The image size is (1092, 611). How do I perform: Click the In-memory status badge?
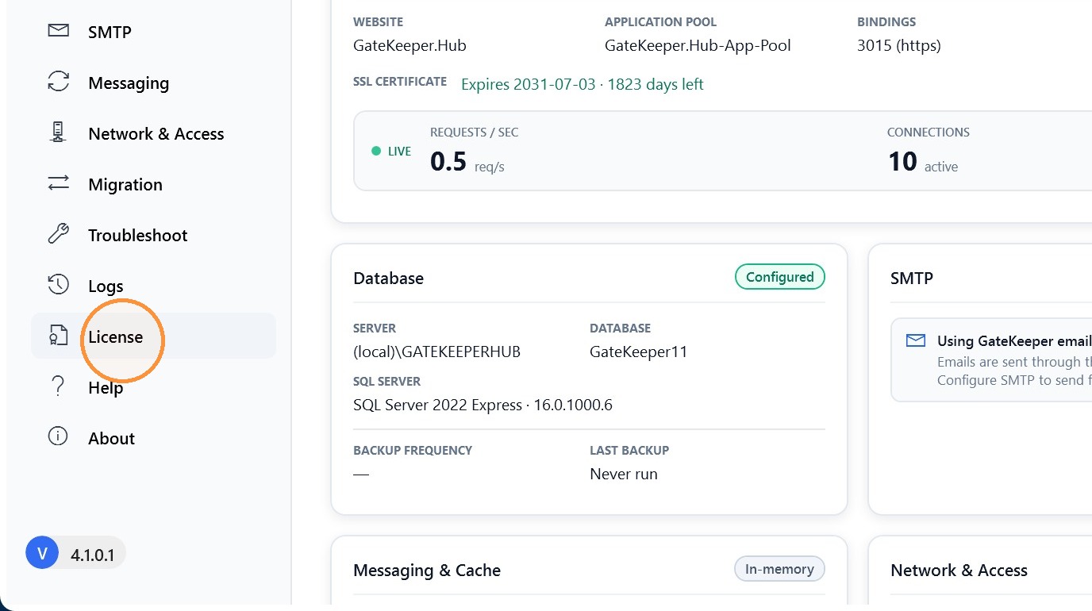tap(780, 569)
